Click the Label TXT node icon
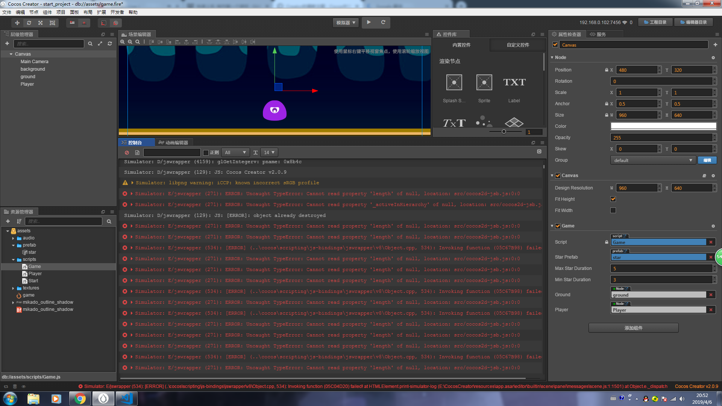 click(514, 82)
